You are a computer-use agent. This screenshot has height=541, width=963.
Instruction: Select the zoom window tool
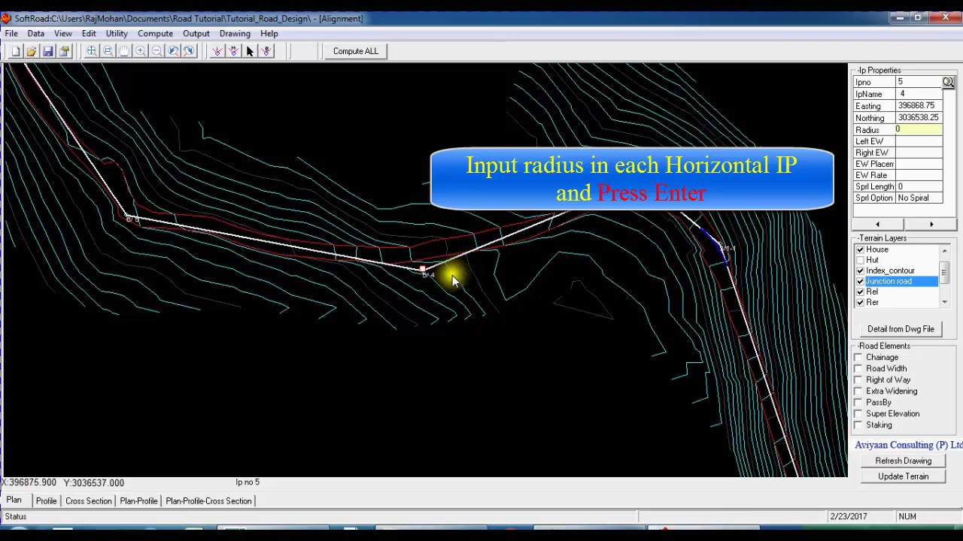click(x=108, y=51)
